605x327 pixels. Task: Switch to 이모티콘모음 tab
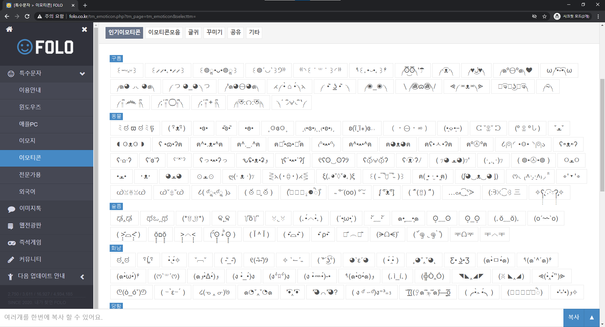pos(164,32)
